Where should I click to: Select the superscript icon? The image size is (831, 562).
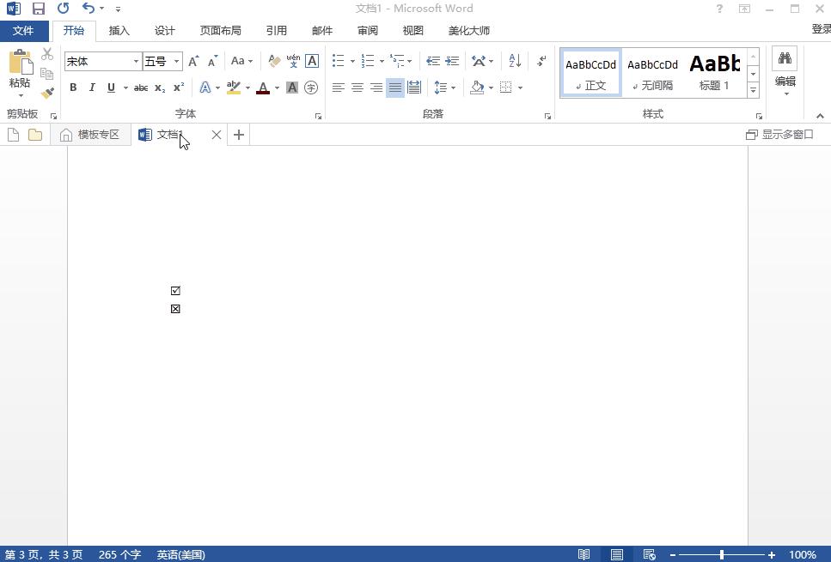pos(178,87)
